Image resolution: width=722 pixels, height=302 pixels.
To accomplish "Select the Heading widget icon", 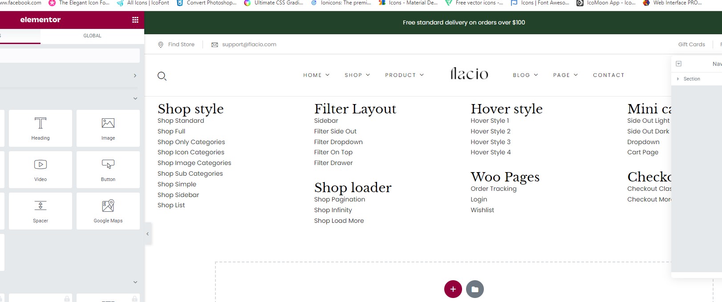I will [41, 123].
